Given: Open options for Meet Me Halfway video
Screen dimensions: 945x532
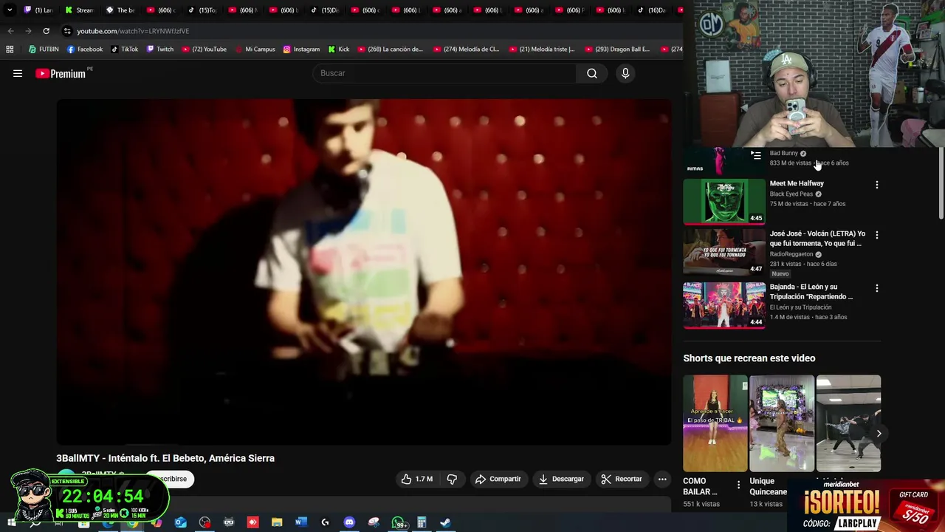Looking at the screenshot, I should (876, 185).
